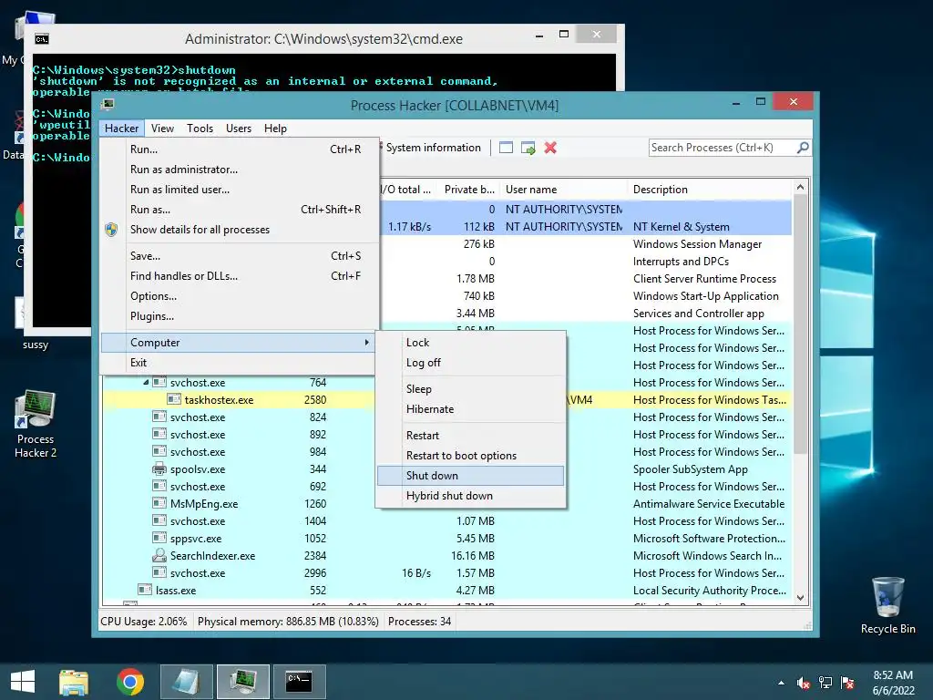Click the vertical scrollbar down arrow
This screenshot has height=700, width=933.
click(800, 597)
